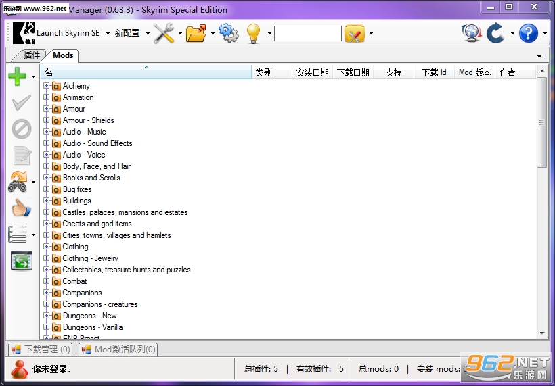
Task: Sort by the 支持 column header
Action: [x=393, y=72]
